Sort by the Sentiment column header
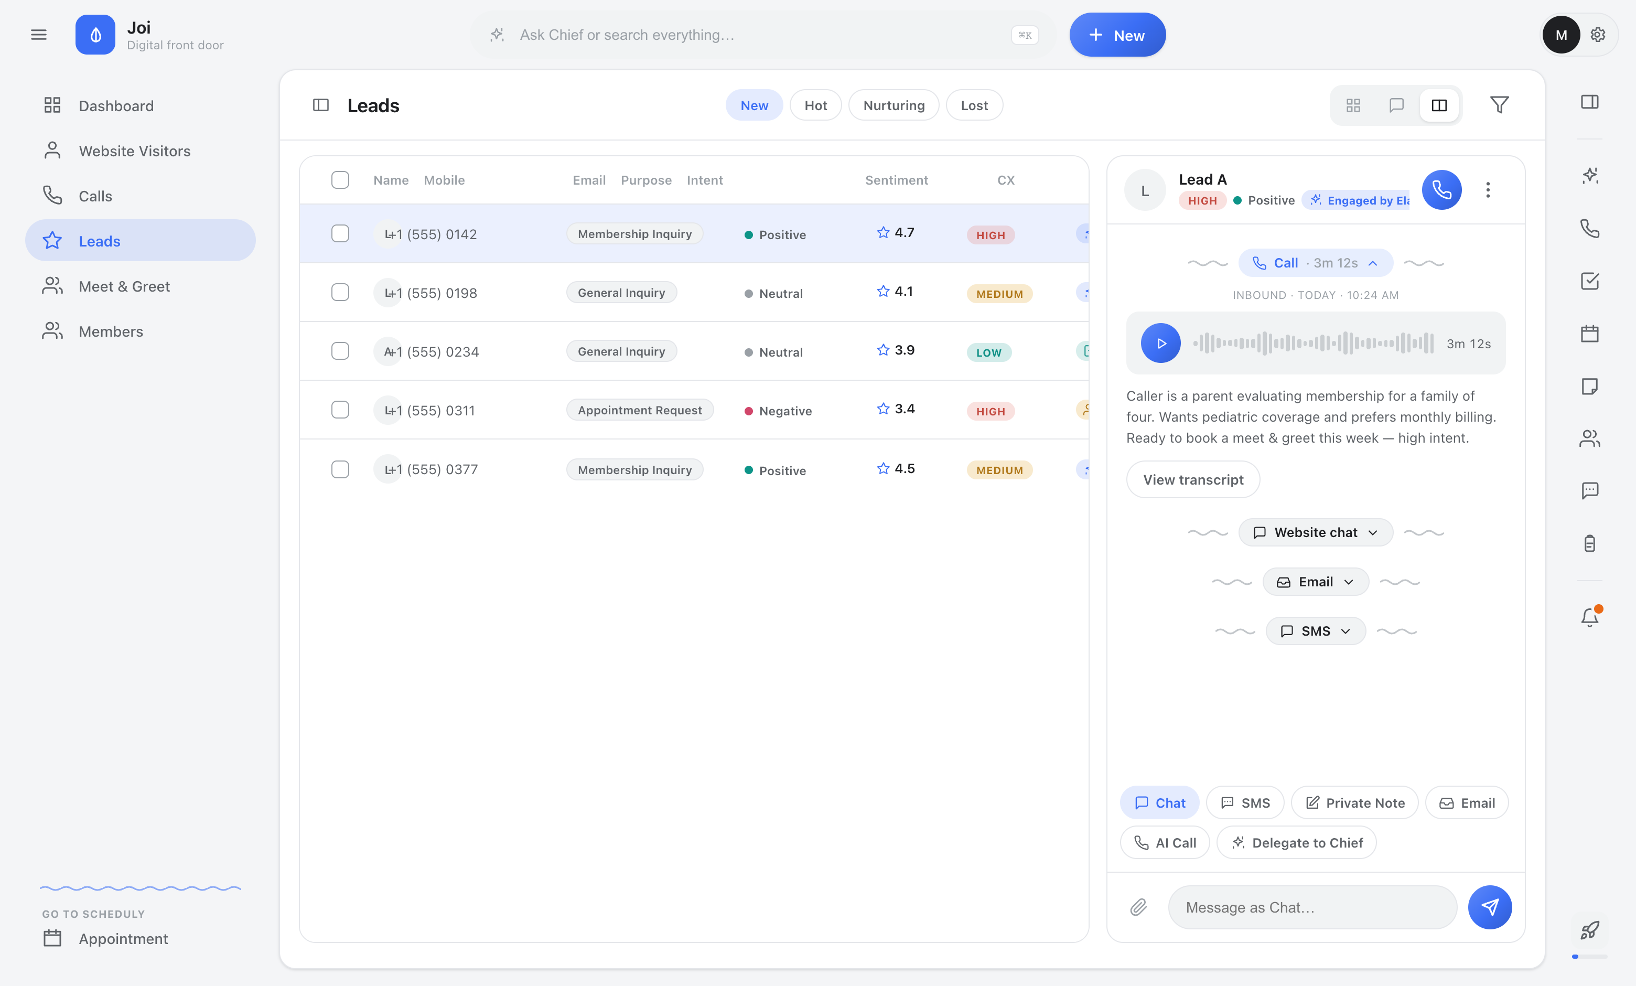 pyautogui.click(x=896, y=180)
